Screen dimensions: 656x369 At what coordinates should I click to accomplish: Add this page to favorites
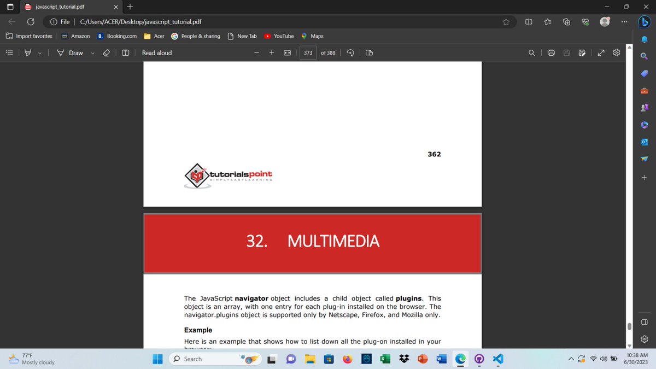(x=506, y=22)
